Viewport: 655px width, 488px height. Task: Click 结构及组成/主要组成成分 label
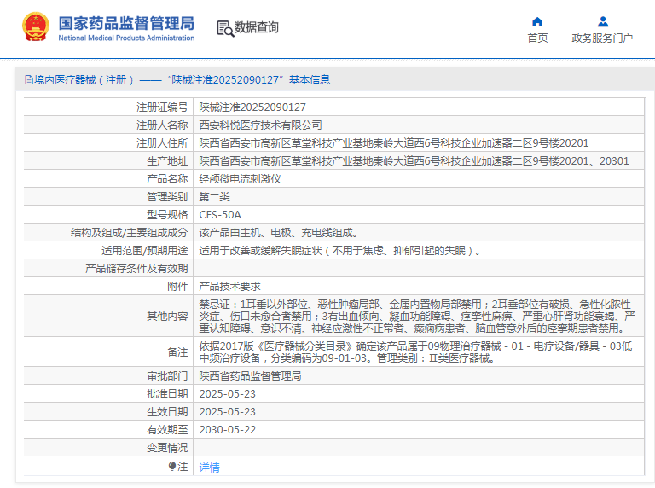click(x=129, y=233)
